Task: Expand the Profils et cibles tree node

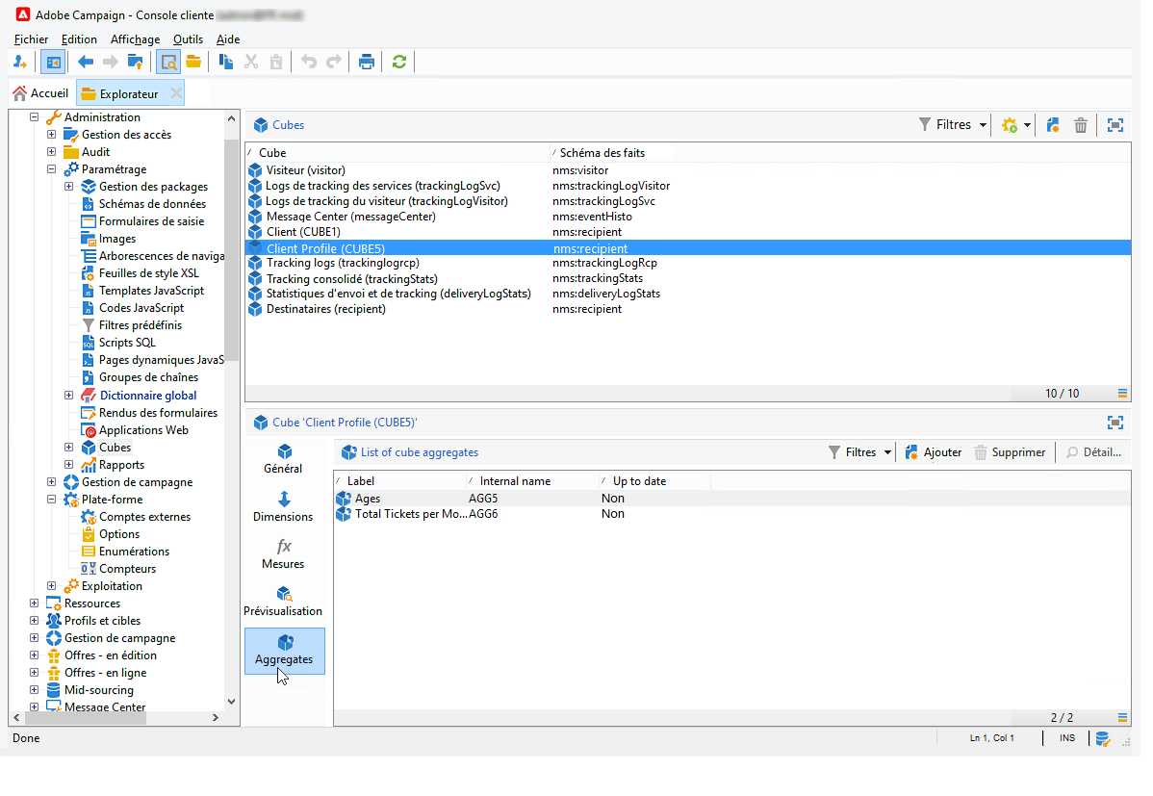Action: (34, 621)
